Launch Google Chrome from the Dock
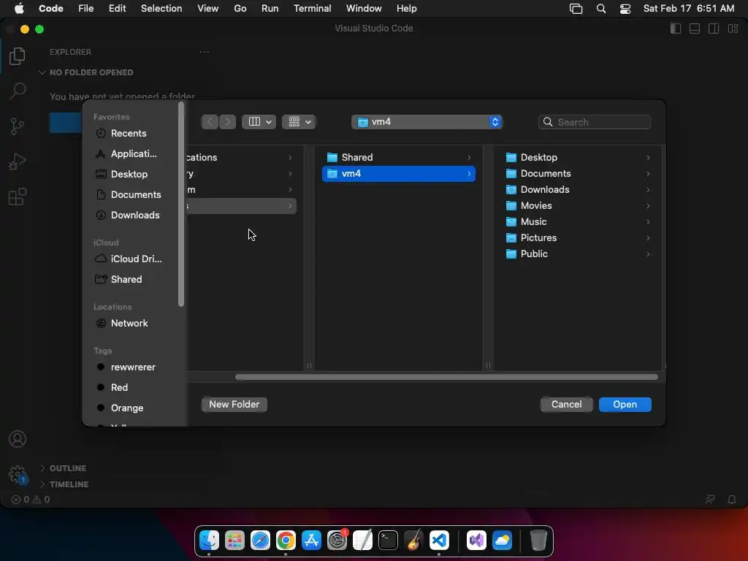The height and width of the screenshot is (561, 748). coord(286,541)
